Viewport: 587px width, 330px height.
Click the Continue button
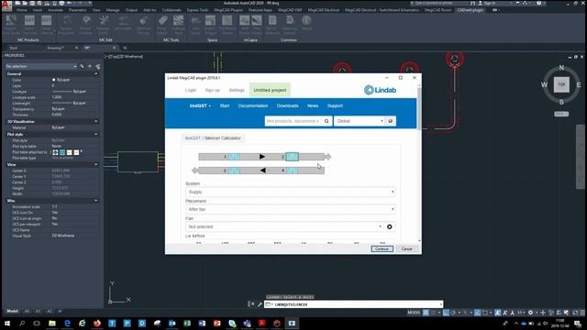click(382, 248)
